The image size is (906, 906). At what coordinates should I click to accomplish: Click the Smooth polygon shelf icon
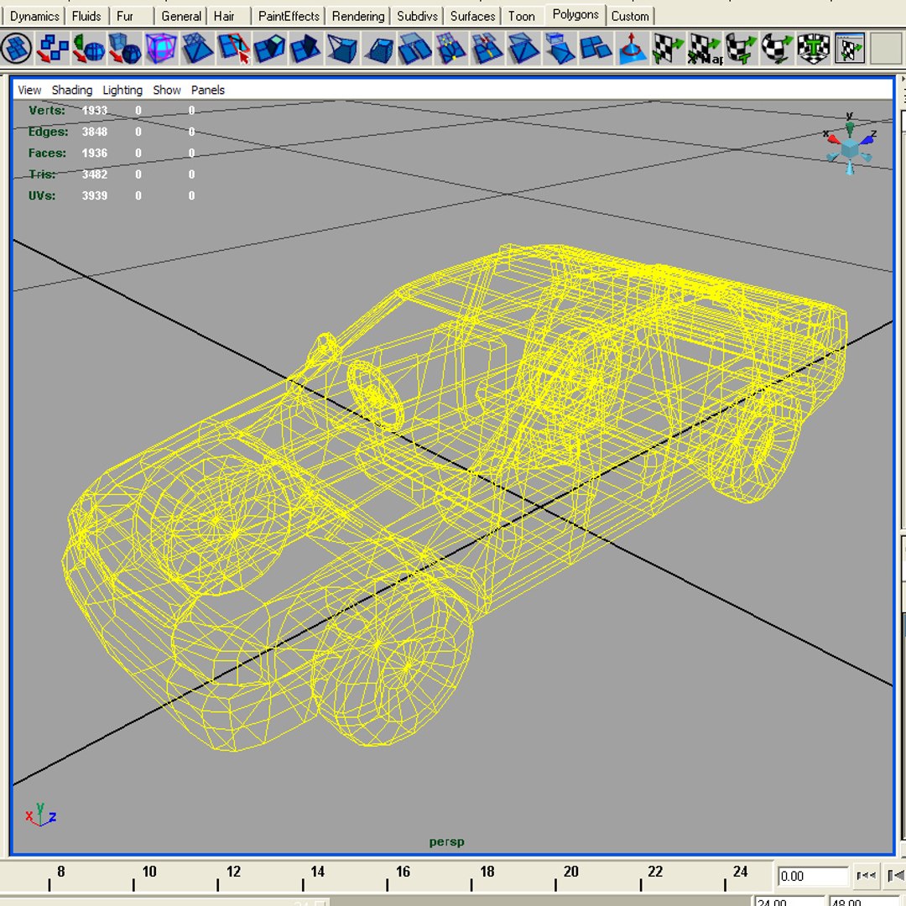coord(125,49)
